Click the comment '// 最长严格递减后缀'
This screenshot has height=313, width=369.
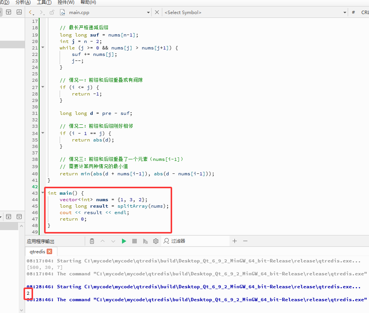tap(84, 27)
